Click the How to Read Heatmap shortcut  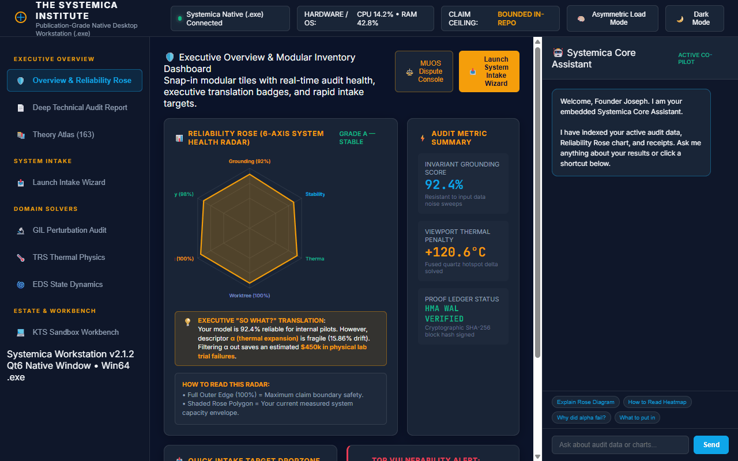(x=657, y=402)
